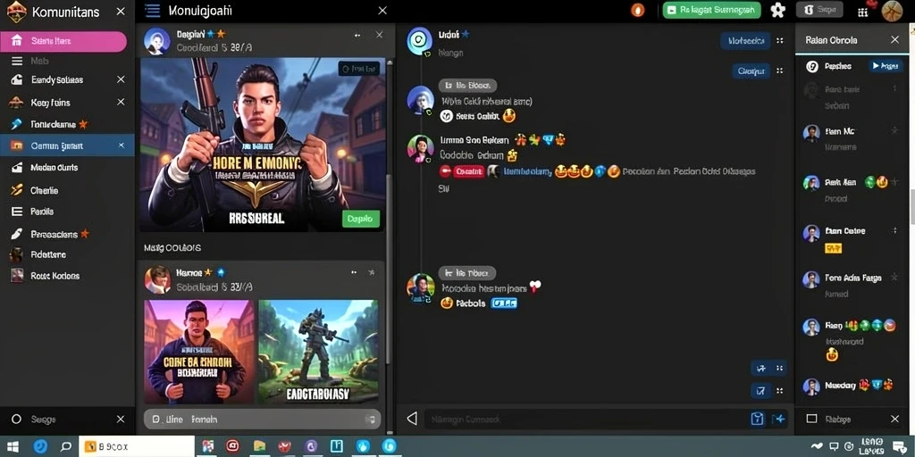Click the message input field in chat

pos(585,419)
